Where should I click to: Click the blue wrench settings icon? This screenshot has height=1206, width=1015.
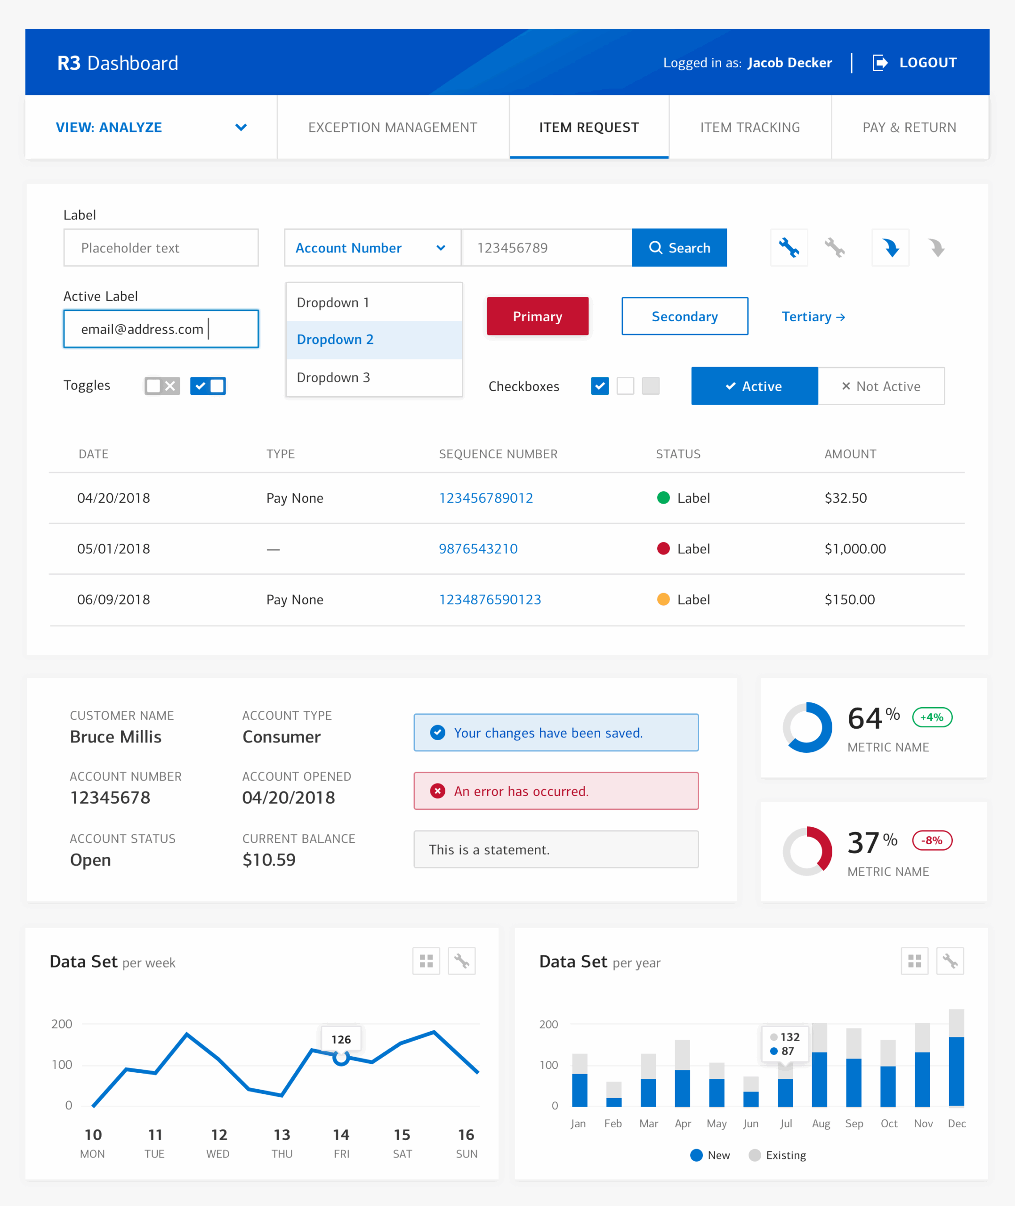pyautogui.click(x=789, y=247)
